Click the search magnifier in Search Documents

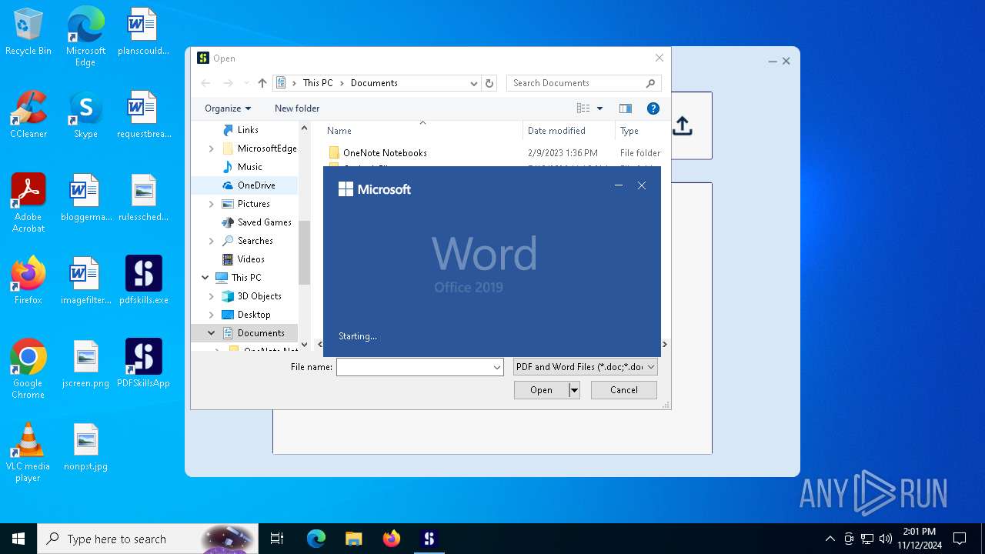(650, 83)
